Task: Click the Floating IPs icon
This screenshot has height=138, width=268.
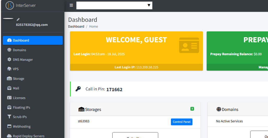Action: 9,107
